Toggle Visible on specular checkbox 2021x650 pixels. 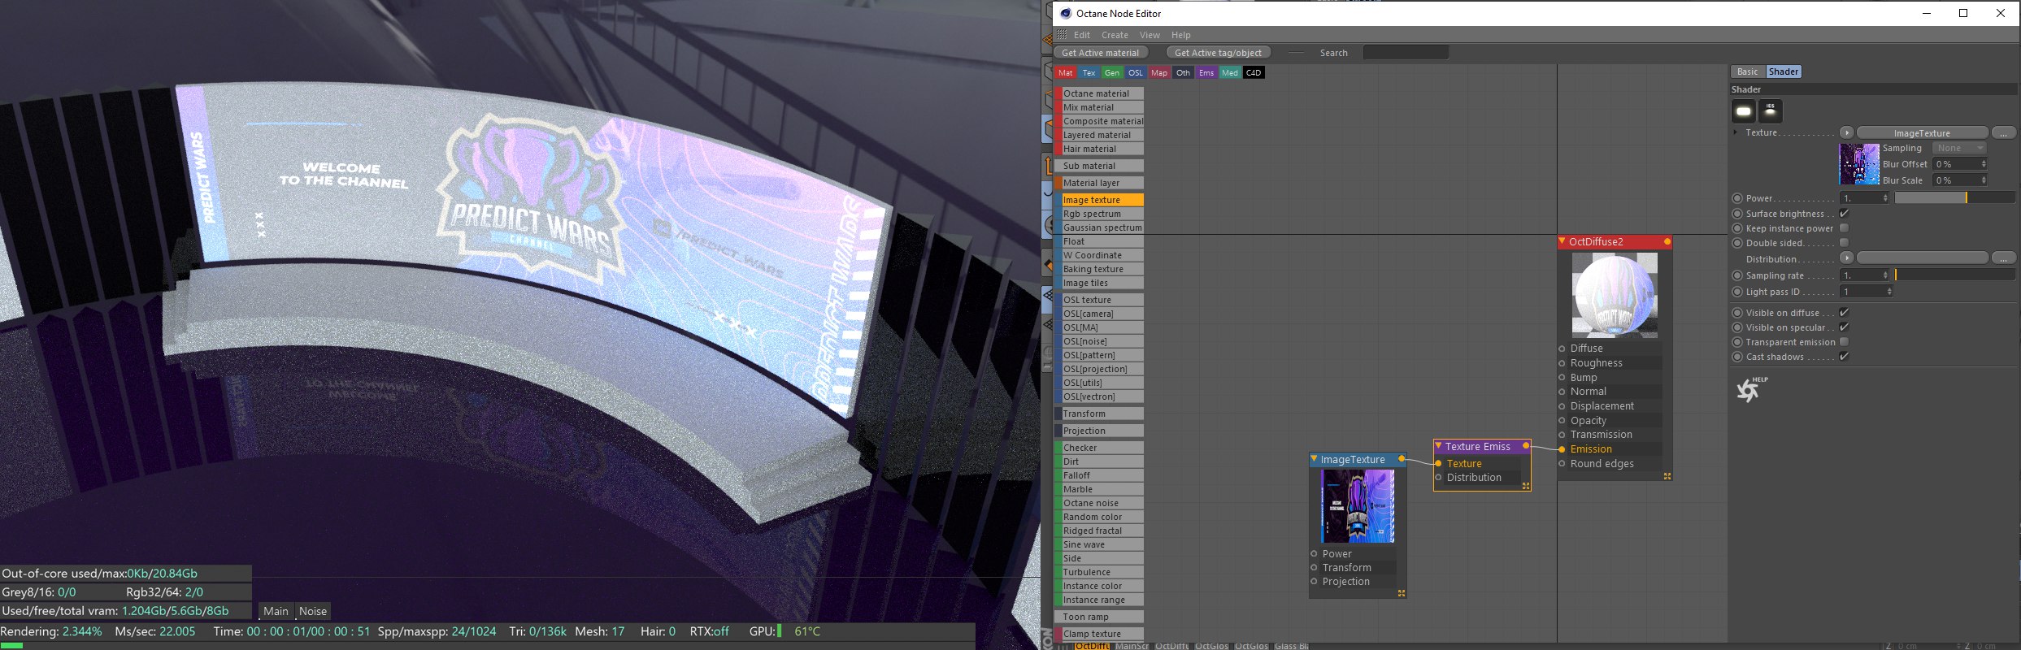point(1845,327)
